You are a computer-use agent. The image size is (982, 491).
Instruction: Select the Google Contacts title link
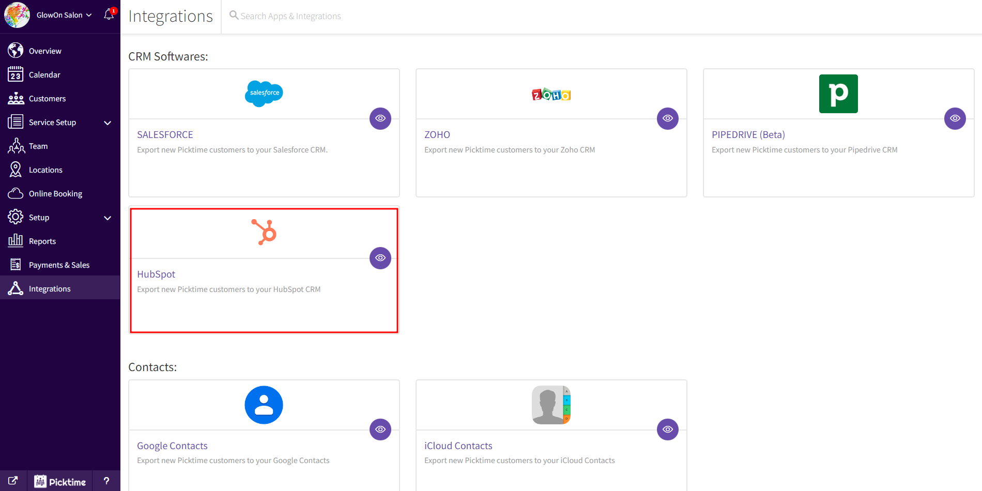point(172,446)
